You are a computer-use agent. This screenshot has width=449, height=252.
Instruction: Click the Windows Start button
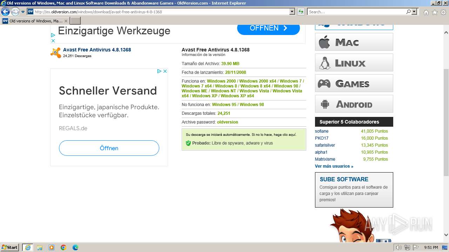(10, 247)
